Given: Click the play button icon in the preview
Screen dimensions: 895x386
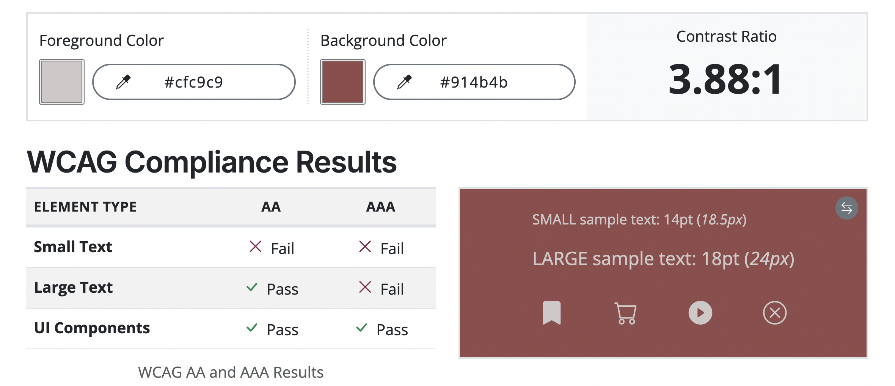Looking at the screenshot, I should point(700,313).
